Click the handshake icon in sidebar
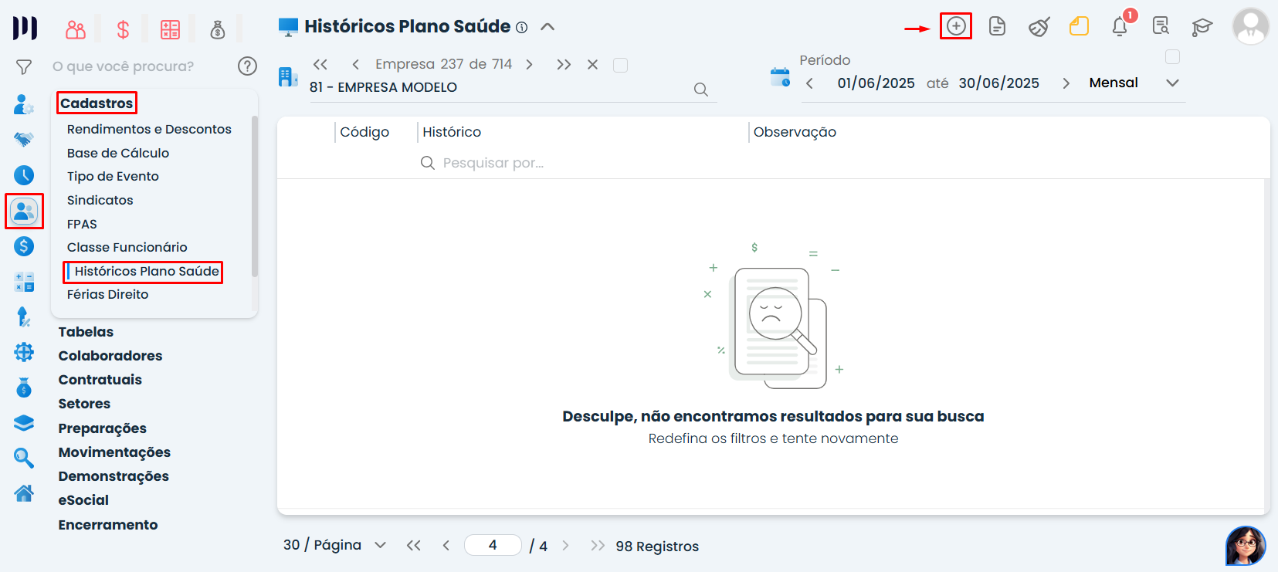 [24, 140]
